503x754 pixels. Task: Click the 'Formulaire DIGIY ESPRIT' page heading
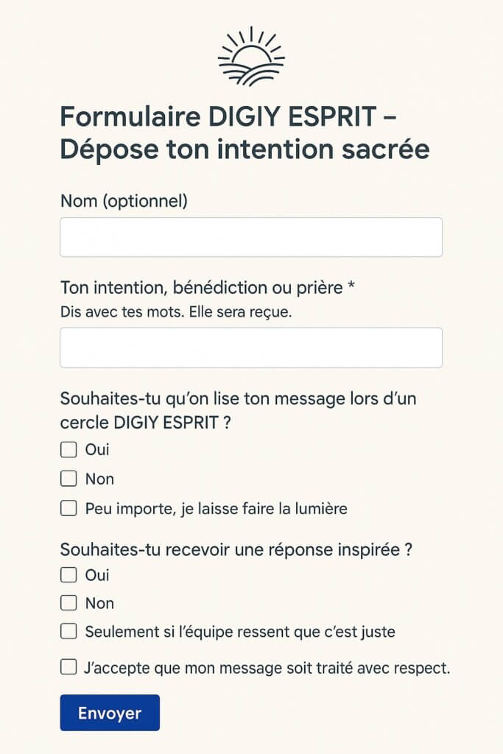pyautogui.click(x=245, y=133)
